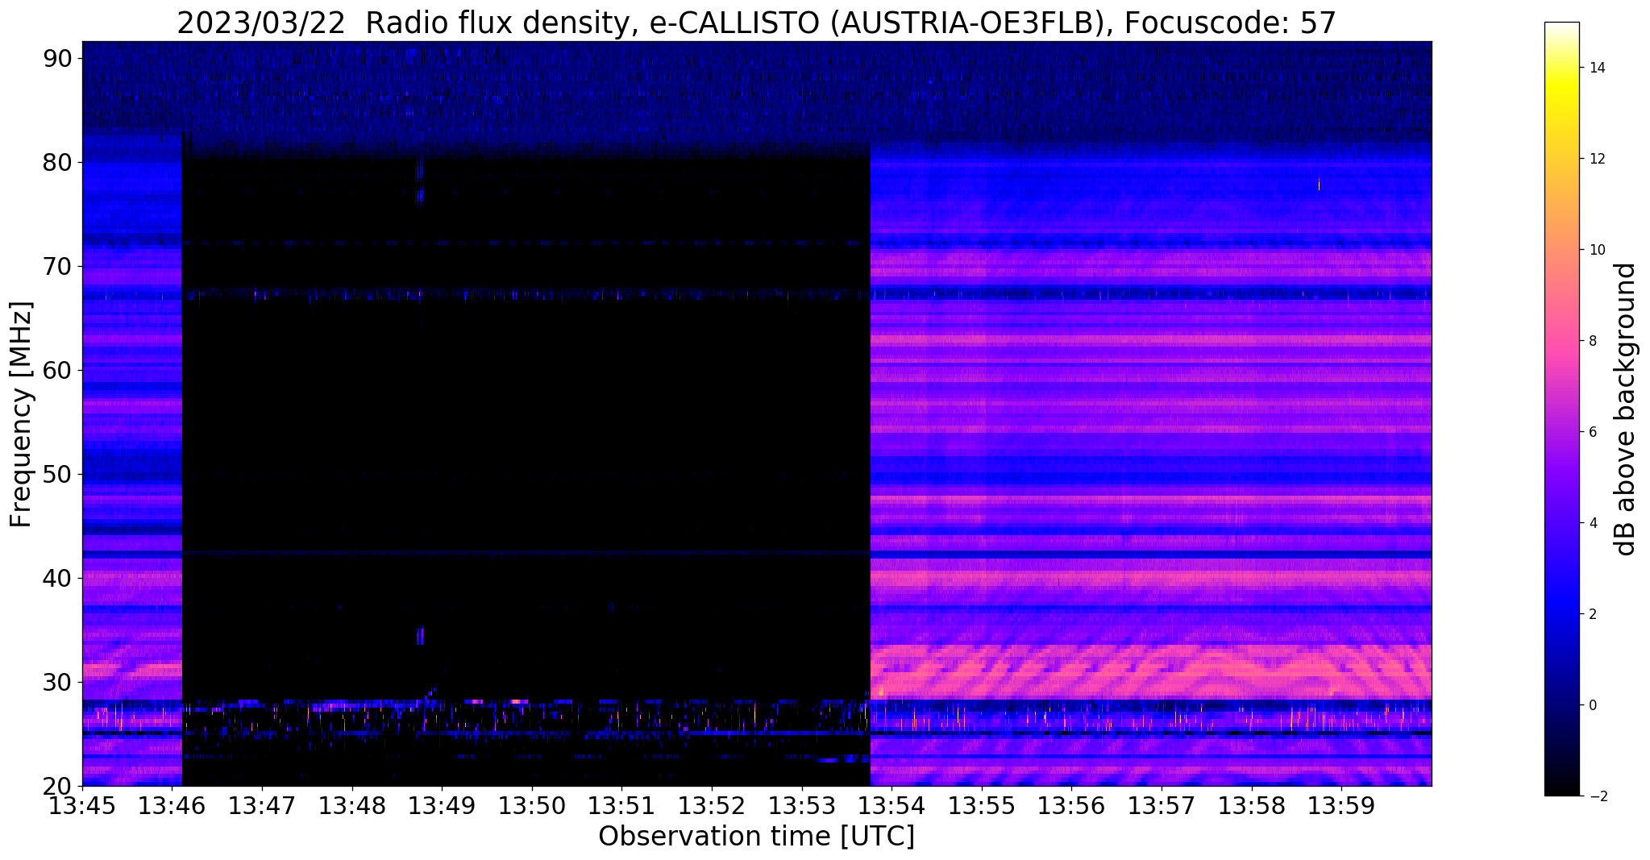Click the 13:49 time tick label

coord(442,807)
